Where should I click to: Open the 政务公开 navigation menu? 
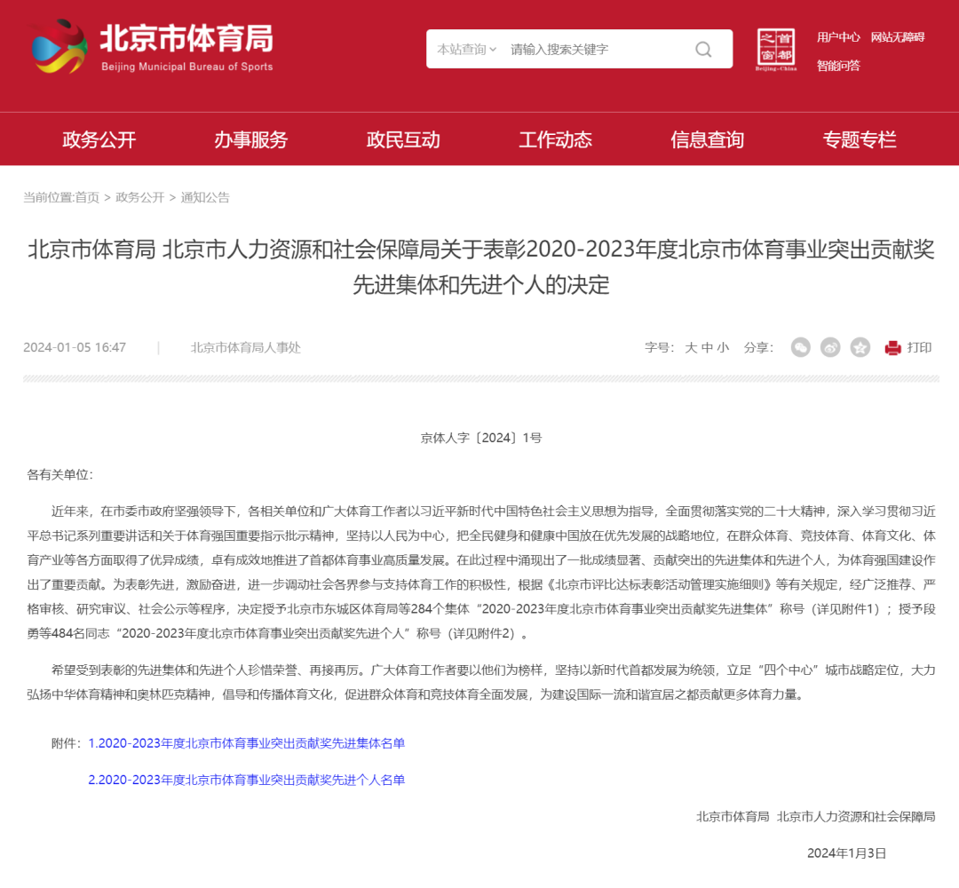coord(99,139)
